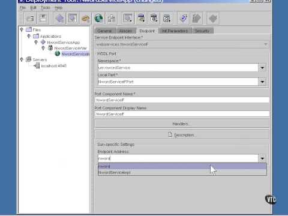Select the Endpoint tab

pos(147,31)
